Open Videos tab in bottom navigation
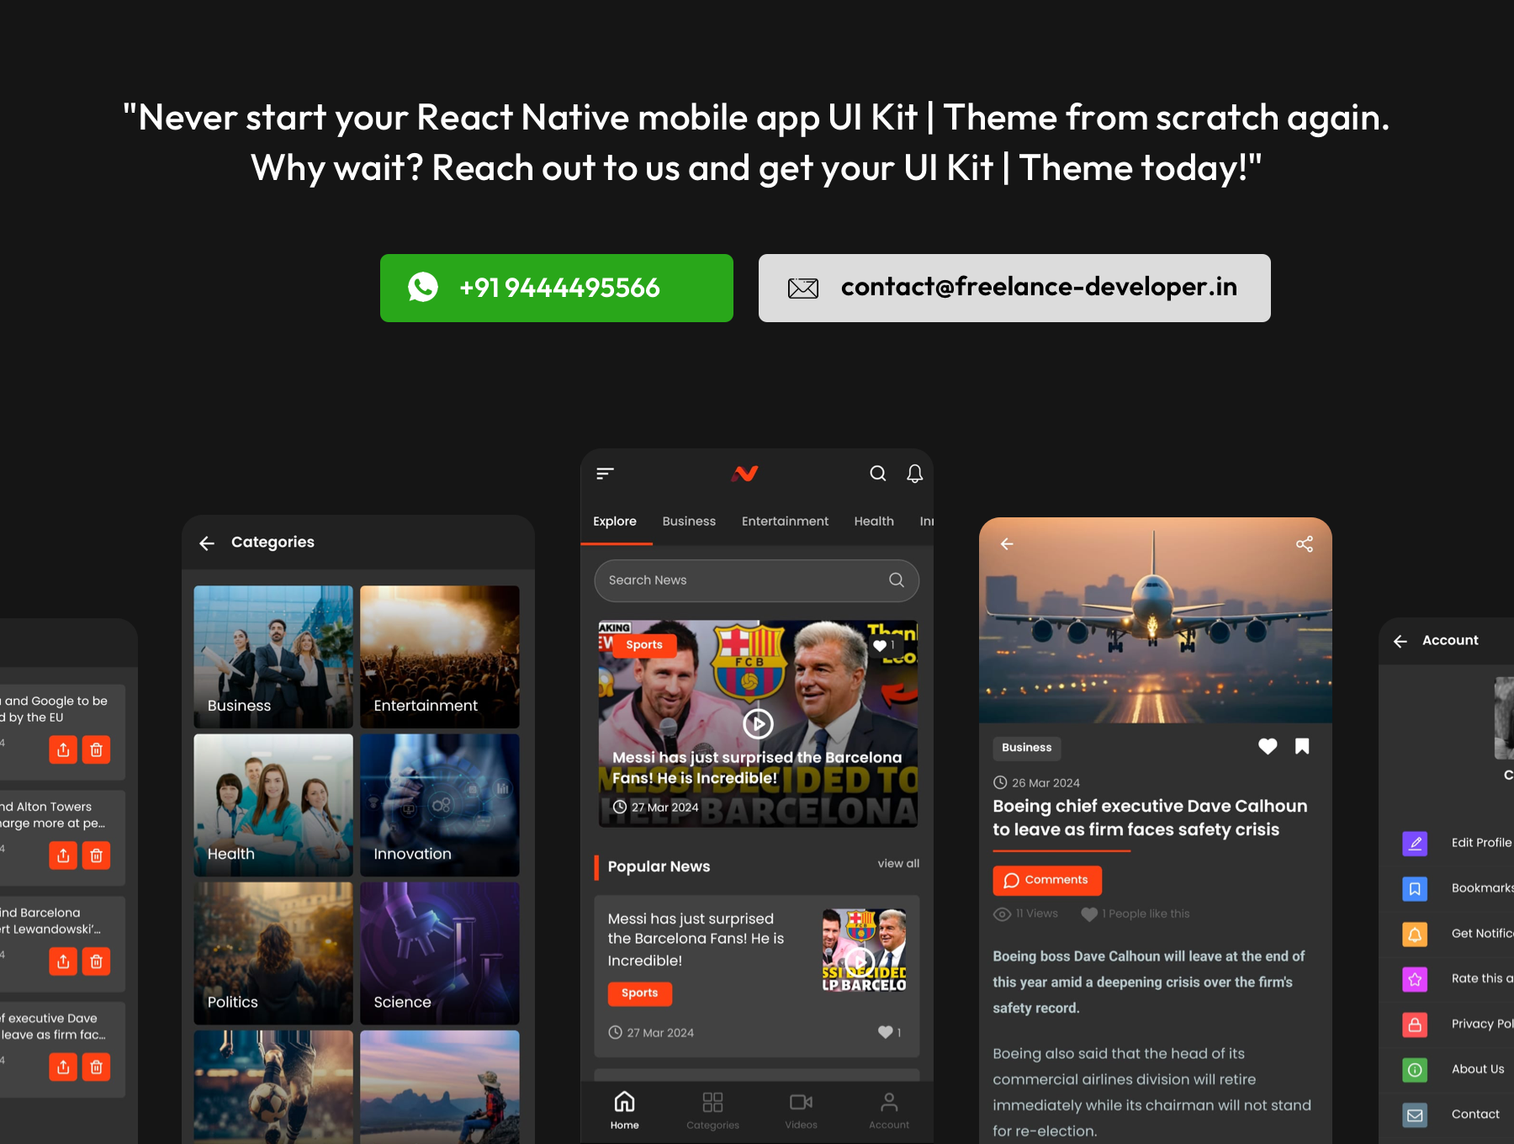1514x1144 pixels. tap(801, 1110)
